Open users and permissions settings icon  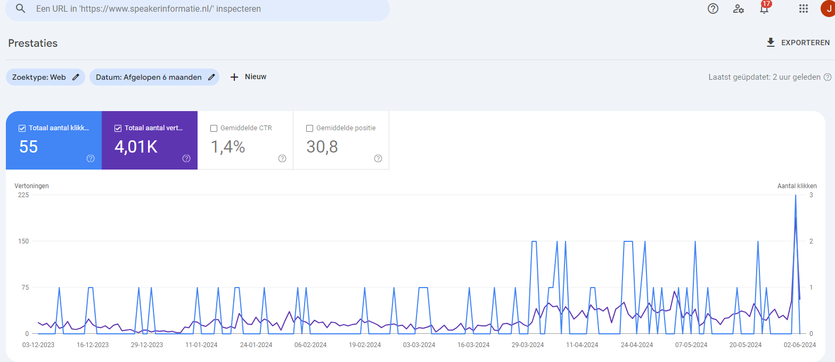pyautogui.click(x=739, y=9)
